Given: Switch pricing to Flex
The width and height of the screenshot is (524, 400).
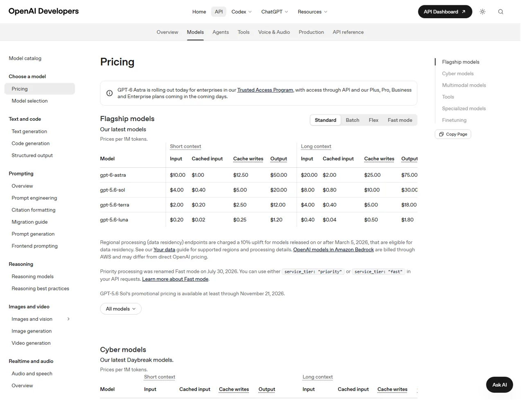Looking at the screenshot, I should (x=373, y=120).
